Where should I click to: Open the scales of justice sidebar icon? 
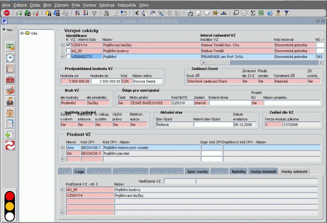(x=10, y=112)
